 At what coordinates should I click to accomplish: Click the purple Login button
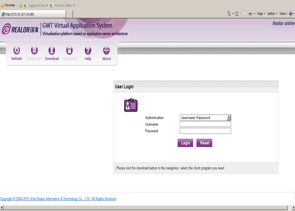(185, 143)
